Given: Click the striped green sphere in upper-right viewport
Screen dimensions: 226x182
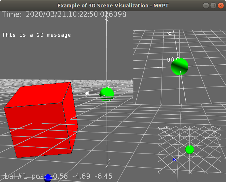Looking at the screenshot, I should (x=180, y=67).
